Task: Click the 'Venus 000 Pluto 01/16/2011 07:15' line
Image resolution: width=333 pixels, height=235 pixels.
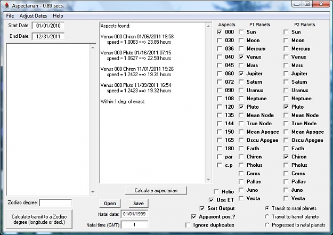Action: point(136,53)
